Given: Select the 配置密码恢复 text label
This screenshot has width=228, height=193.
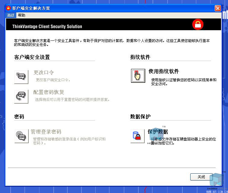Looking at the screenshot, I should pyautogui.click(x=49, y=92).
